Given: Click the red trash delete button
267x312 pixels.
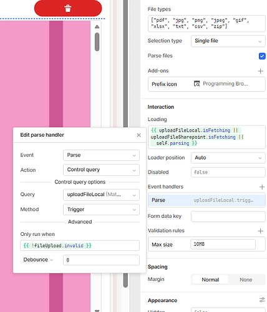Looking at the screenshot, I should [x=68, y=8].
